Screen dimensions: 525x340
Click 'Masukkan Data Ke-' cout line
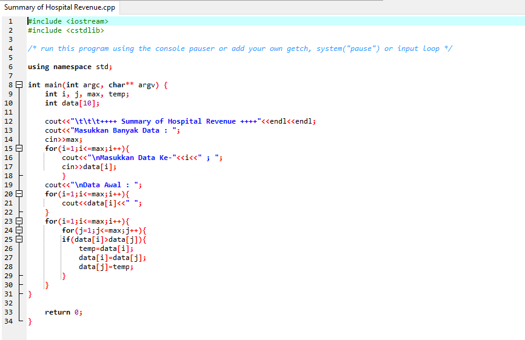pos(142,158)
